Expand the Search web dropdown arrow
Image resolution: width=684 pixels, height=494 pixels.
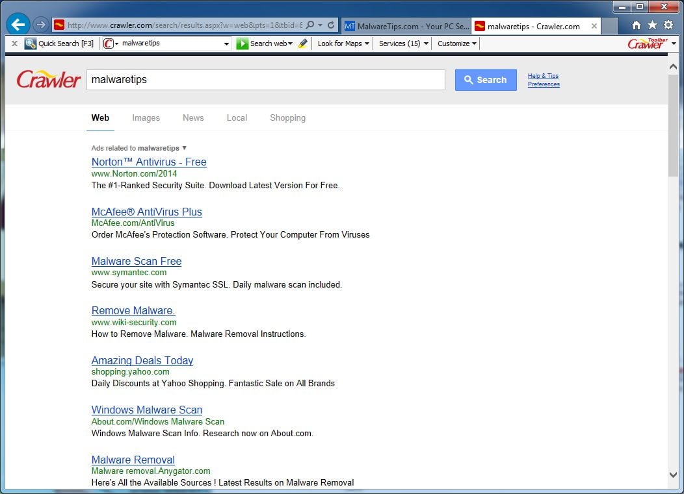click(290, 43)
